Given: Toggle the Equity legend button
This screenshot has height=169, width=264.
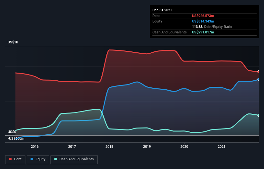Looking at the screenshot, I should click(x=38, y=159).
